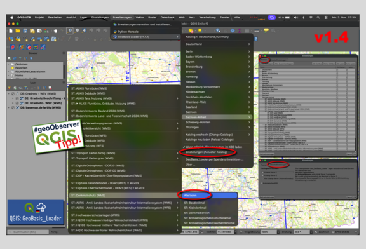
Task: Choose 'Katalog wechseln (Change Catalogs)' entry
Action: click(x=217, y=135)
